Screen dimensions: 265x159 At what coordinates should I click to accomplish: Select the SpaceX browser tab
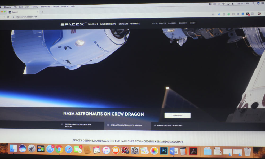click(x=23, y=12)
